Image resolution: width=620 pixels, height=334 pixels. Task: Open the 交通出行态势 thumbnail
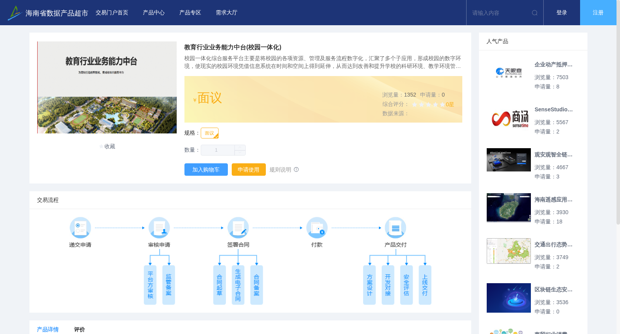[x=509, y=251]
